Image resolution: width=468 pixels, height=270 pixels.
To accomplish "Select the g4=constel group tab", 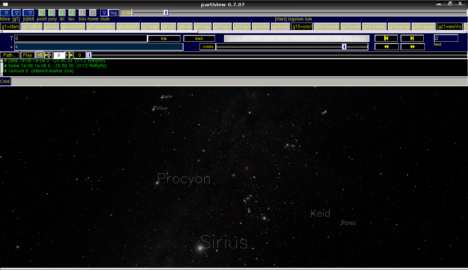I will [x=73, y=27].
